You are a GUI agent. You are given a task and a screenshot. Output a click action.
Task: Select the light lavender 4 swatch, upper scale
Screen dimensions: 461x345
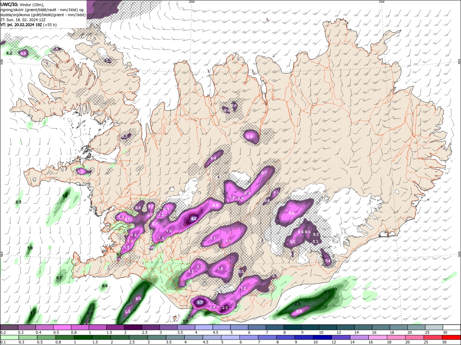pos(203,327)
